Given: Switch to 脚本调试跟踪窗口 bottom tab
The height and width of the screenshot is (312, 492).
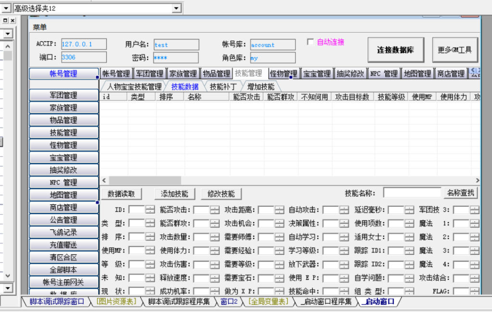Looking at the screenshot, I should (x=57, y=301).
